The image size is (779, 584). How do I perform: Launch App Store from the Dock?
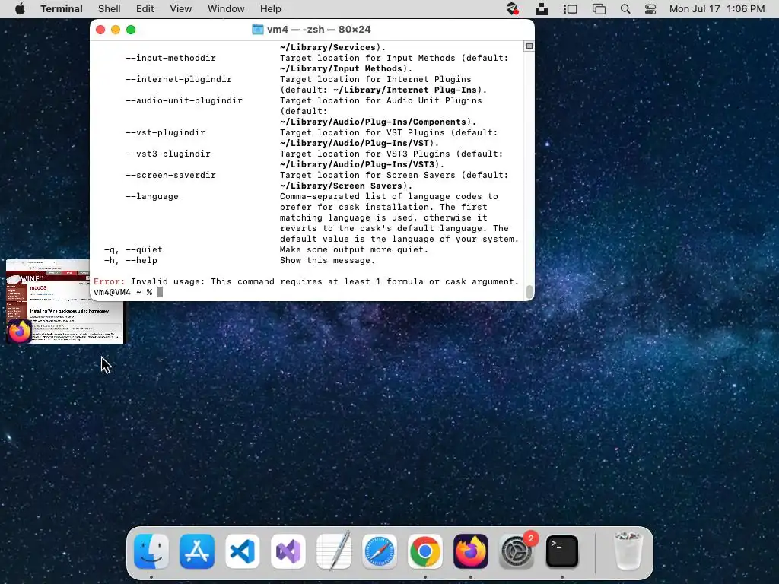click(x=197, y=551)
